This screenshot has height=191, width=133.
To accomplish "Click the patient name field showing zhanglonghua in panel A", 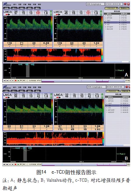I will click(x=95, y=4).
